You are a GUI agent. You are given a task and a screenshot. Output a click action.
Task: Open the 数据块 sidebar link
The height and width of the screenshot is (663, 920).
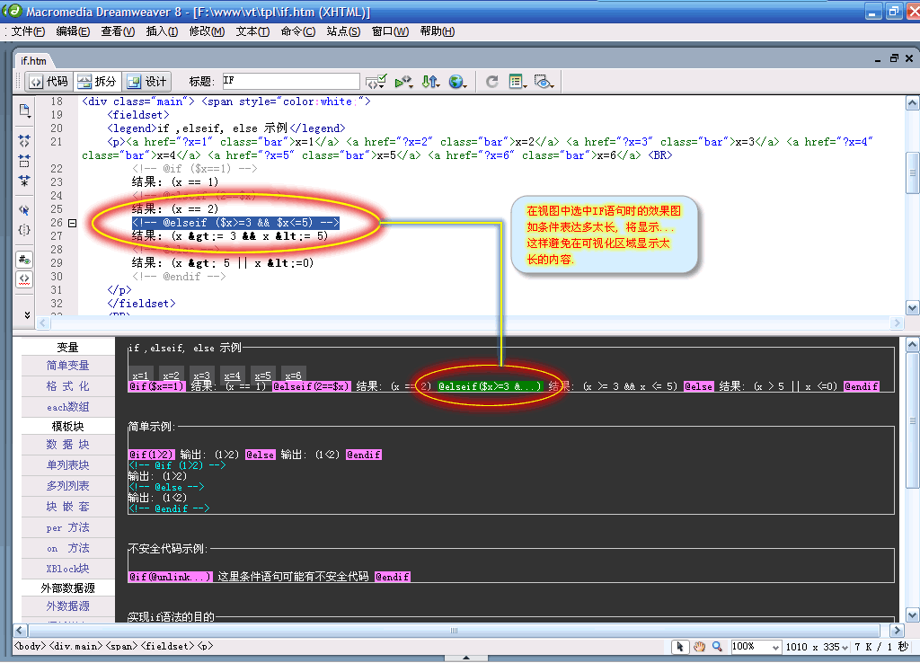[68, 445]
